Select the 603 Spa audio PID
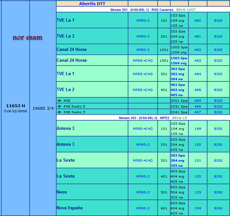230x216 pixels. [x=178, y=203]
